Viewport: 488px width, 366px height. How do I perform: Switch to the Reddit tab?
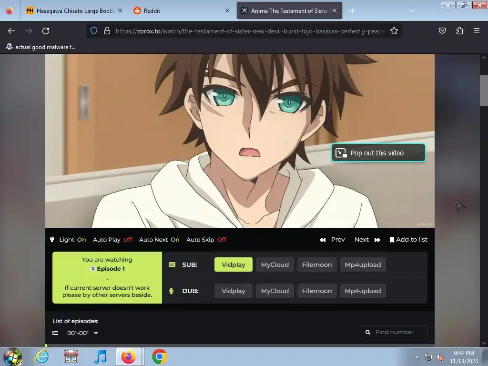182,10
